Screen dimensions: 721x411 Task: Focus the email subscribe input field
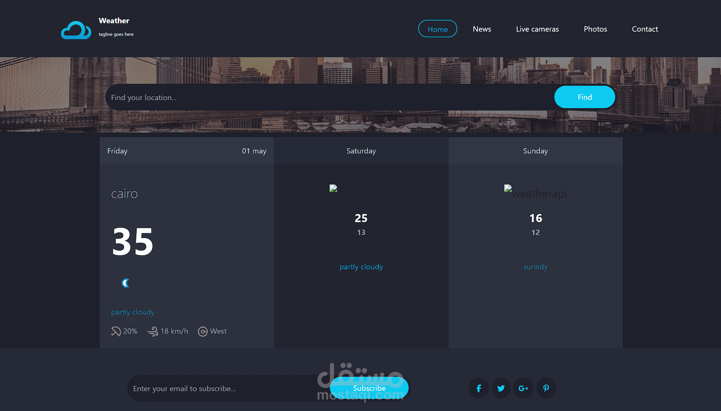pyautogui.click(x=228, y=388)
